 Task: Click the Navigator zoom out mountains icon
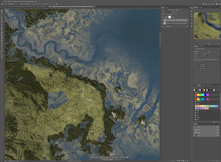(x=199, y=44)
